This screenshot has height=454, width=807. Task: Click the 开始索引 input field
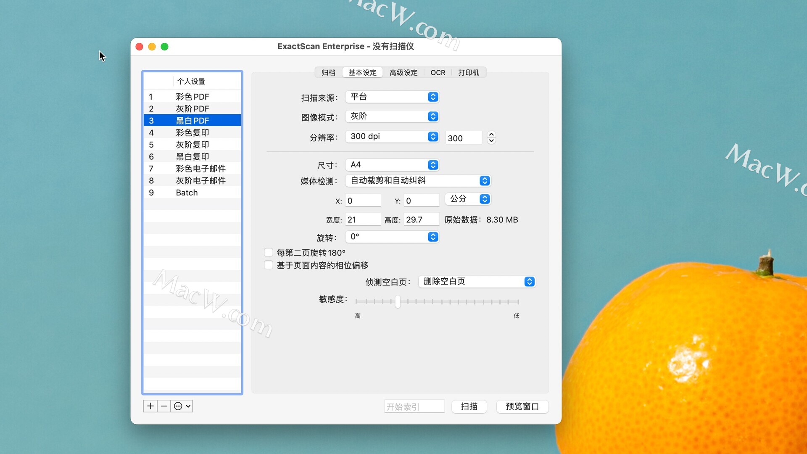pyautogui.click(x=414, y=406)
